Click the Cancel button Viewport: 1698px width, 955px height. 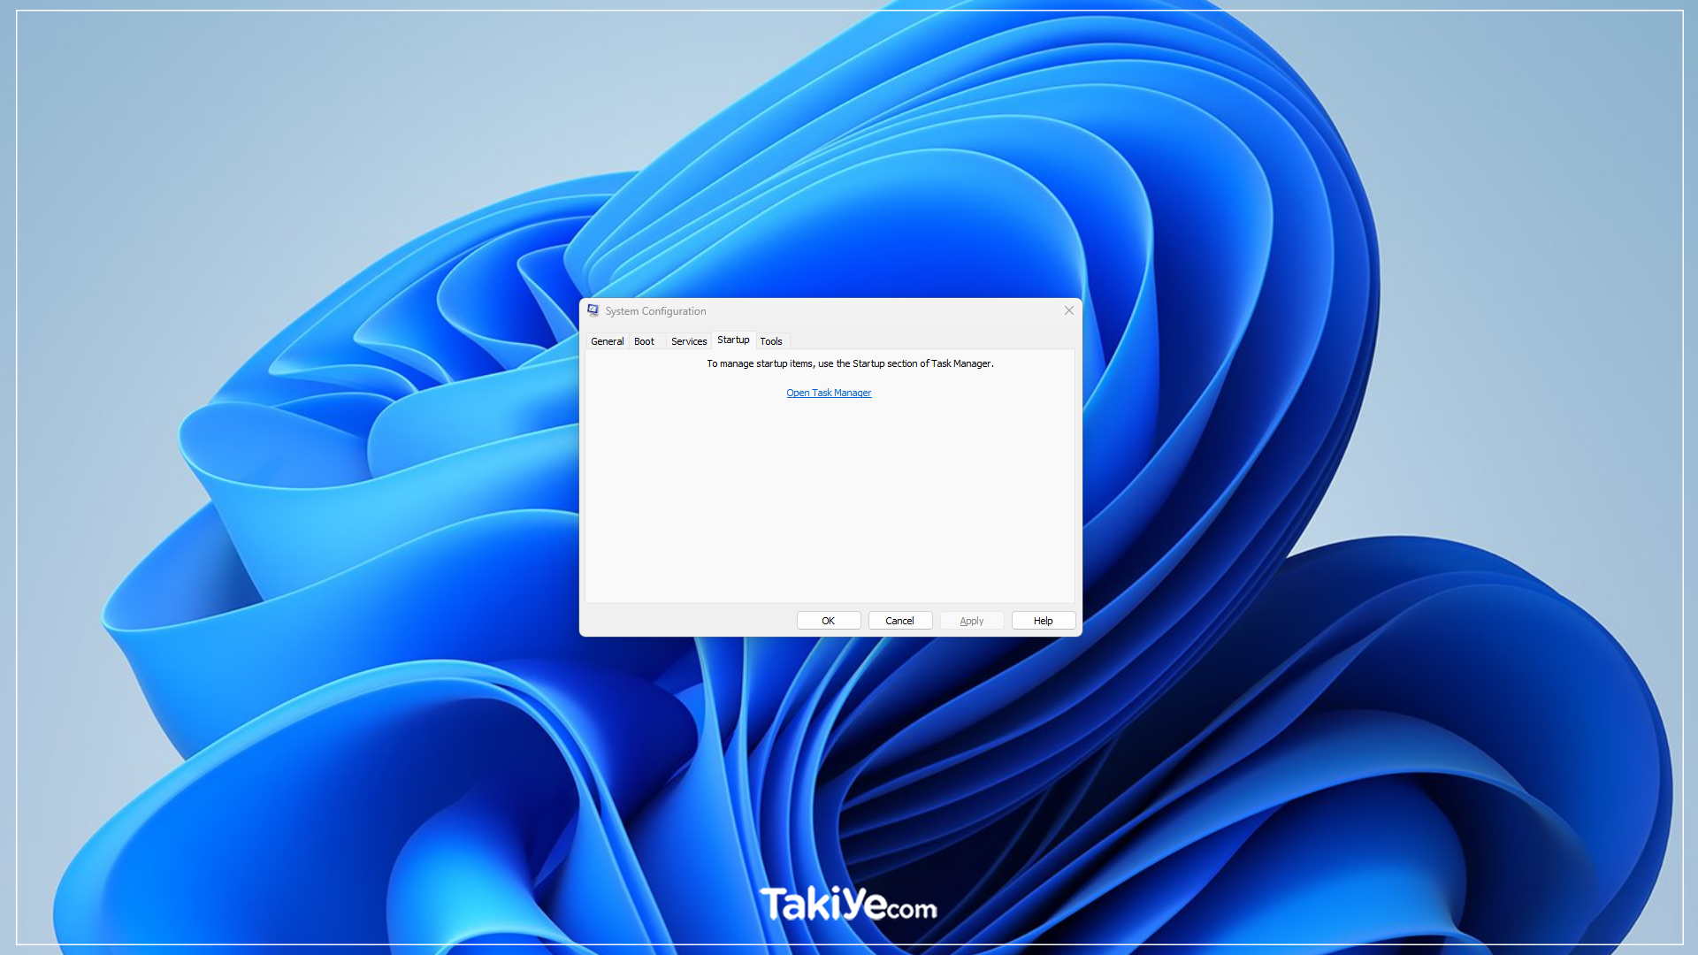[899, 621]
